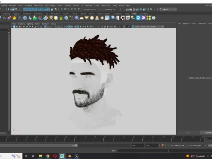
Task: Click Focus in Attribute Editor menu
Action: 194,23
